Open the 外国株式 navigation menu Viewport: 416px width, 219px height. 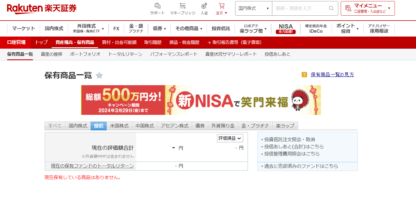88,28
